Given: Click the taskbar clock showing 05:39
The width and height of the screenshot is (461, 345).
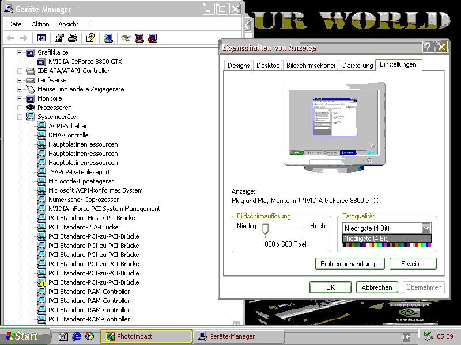Looking at the screenshot, I should (445, 336).
